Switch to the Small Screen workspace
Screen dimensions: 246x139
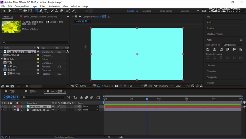166,11
